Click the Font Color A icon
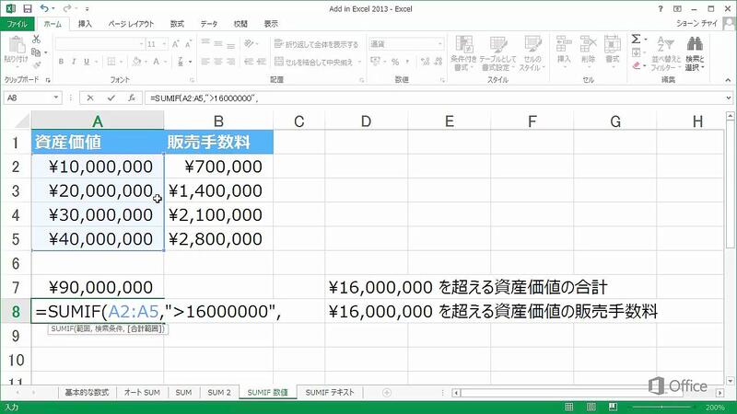Screen dimensions: 737x414 point(156,62)
